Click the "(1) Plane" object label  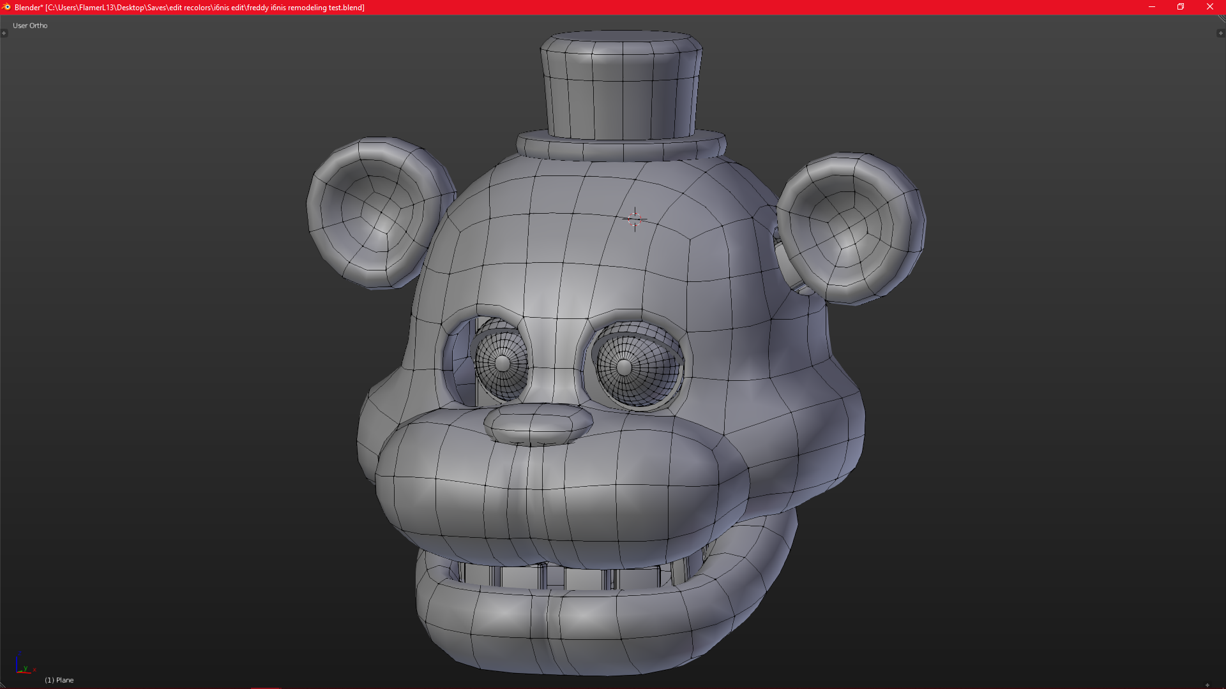click(x=59, y=680)
